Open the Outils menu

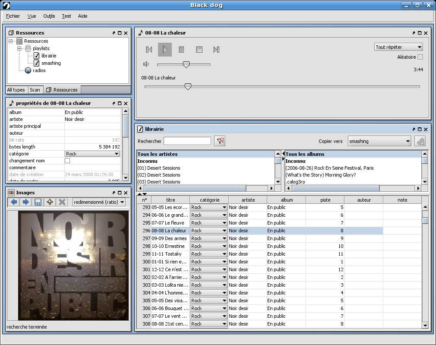tap(49, 16)
